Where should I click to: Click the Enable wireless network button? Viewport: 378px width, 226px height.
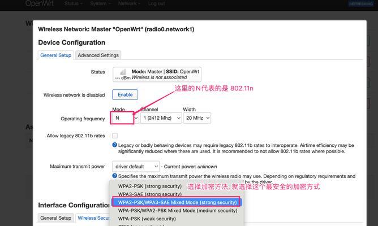125,94
